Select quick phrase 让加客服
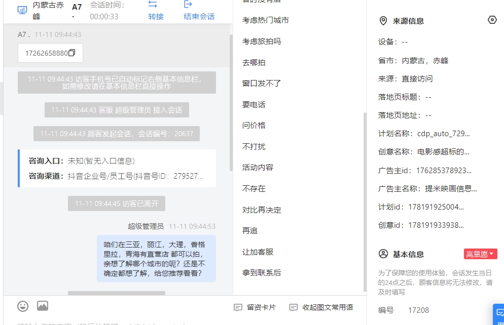Viewport: 504px width, 325px height. (258, 252)
